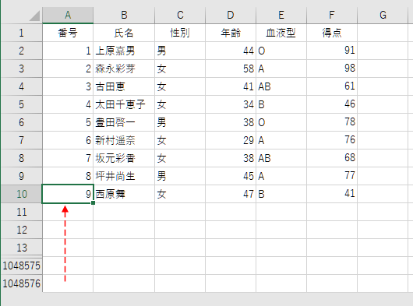Click the 血液型 header cell
Screen dimensions: 413x306
pos(281,33)
